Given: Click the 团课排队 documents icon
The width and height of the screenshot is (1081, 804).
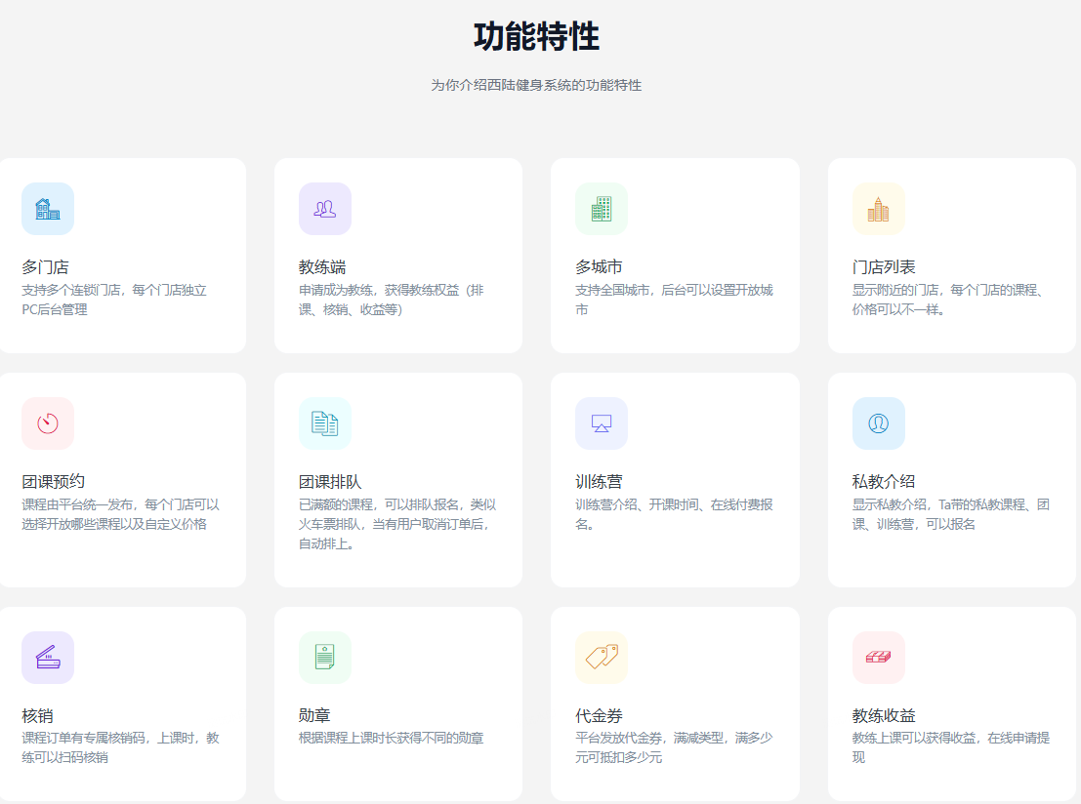Looking at the screenshot, I should 324,423.
